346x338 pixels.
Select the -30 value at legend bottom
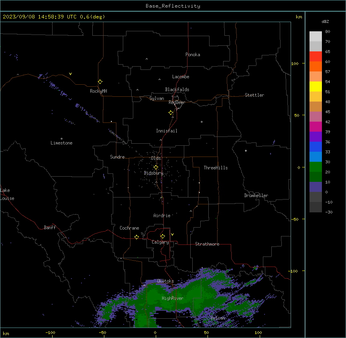(x=329, y=212)
